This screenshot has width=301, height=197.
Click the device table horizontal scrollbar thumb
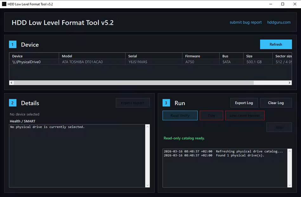pyautogui.click(x=133, y=82)
